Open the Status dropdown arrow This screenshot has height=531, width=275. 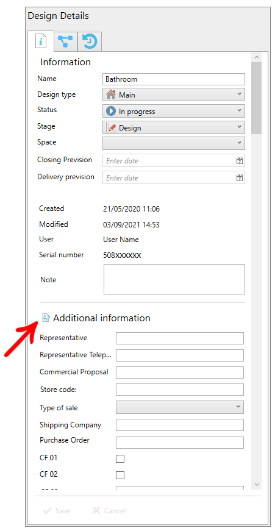click(x=239, y=110)
